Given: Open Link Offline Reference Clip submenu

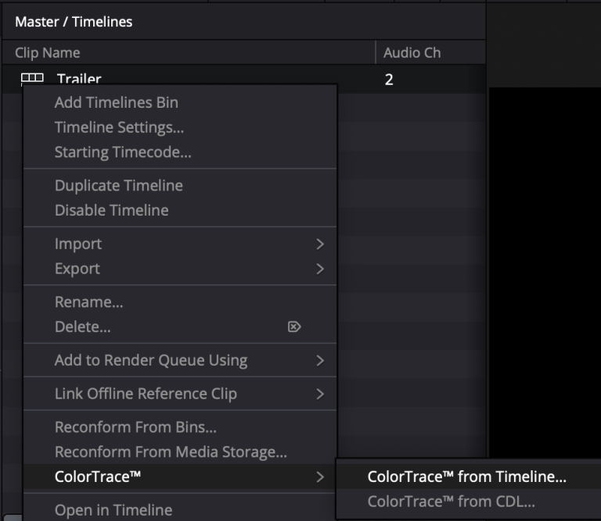Looking at the screenshot, I should 180,394.
